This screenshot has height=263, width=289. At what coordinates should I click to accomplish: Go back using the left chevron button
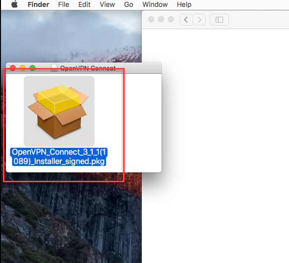(x=186, y=20)
